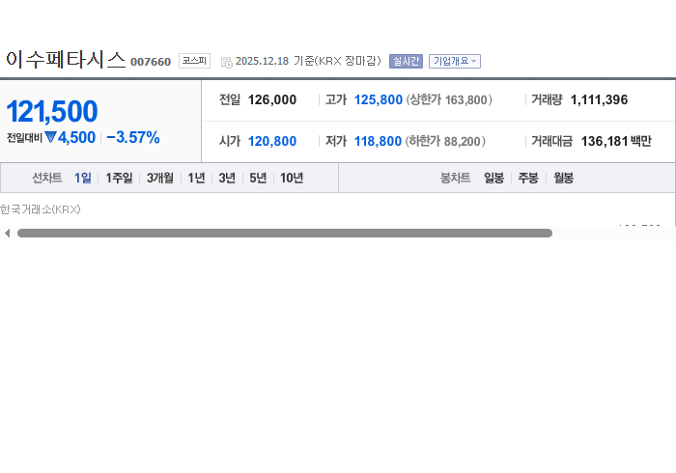Click the opening price 120,800
The width and height of the screenshot is (676, 473).
pyautogui.click(x=272, y=141)
